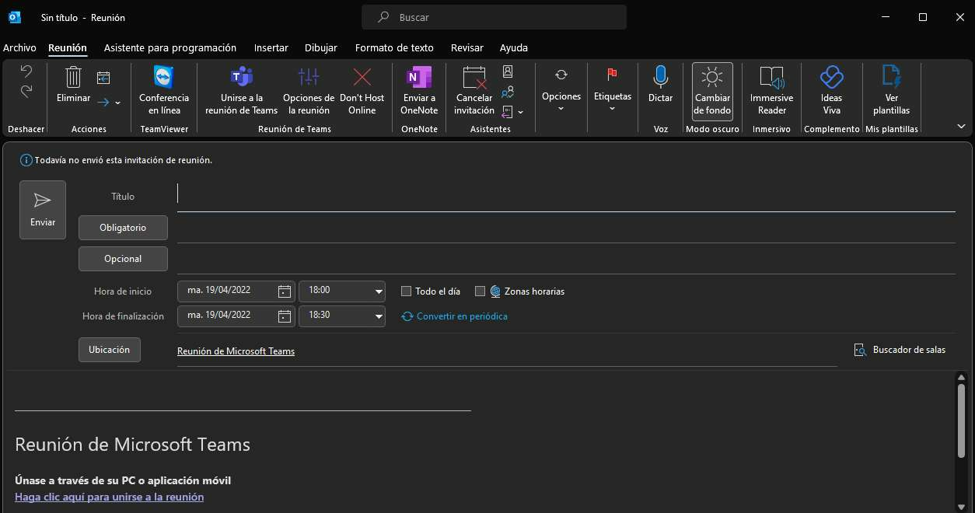Viewport: 975px width, 513px height.
Task: Check the Todo el día checkbox
Action: (x=406, y=291)
